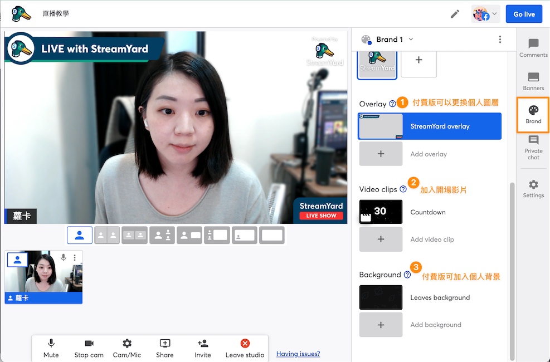Show help for Overlay section
The image size is (550, 362).
point(392,104)
